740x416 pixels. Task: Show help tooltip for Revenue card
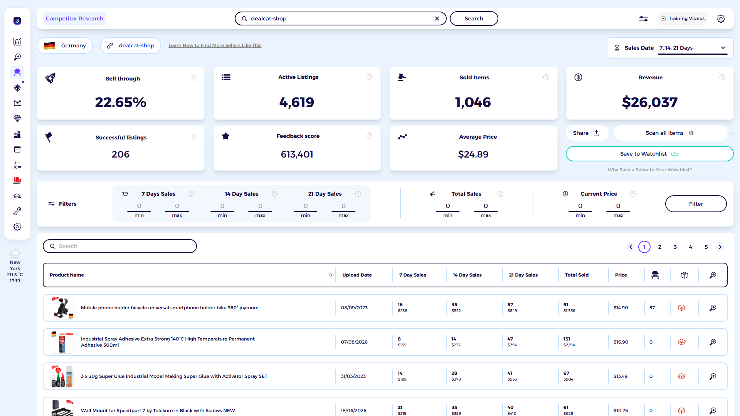pyautogui.click(x=722, y=77)
